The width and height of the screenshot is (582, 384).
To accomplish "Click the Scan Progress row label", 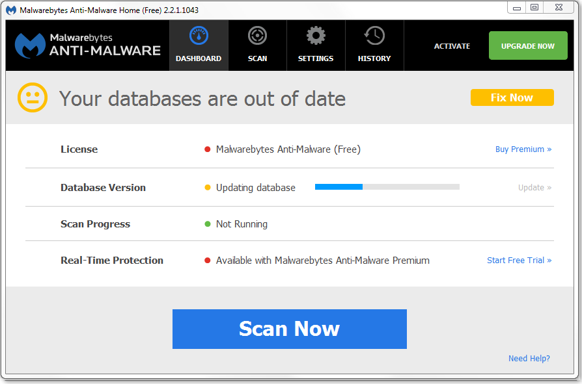I will click(x=96, y=224).
